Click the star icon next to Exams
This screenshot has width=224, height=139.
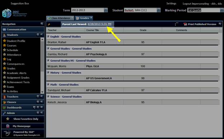pos(5,87)
